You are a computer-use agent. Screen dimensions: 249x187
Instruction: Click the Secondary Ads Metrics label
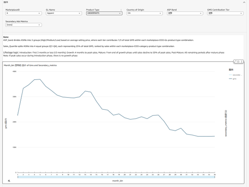click(x=17, y=22)
